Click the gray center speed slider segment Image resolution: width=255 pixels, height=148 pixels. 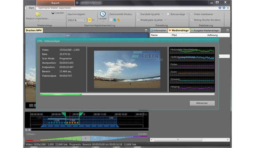click(86, 138)
